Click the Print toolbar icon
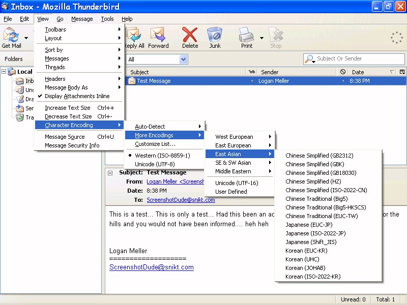This screenshot has width=407, height=305. click(246, 35)
